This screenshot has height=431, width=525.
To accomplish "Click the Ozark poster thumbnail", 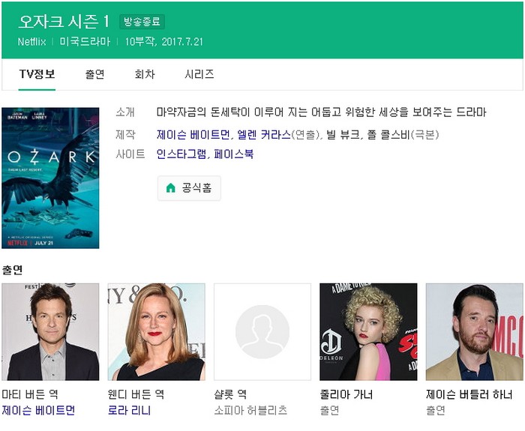I will (50, 178).
